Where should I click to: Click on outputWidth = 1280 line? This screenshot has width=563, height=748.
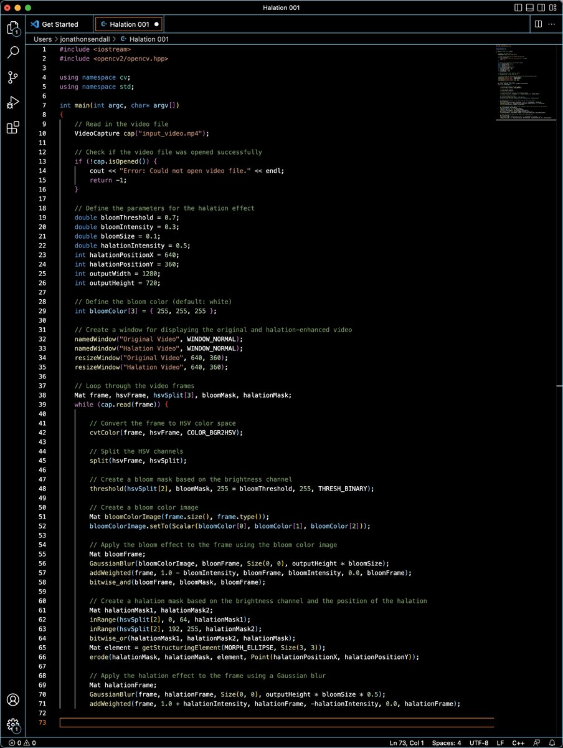(x=117, y=274)
